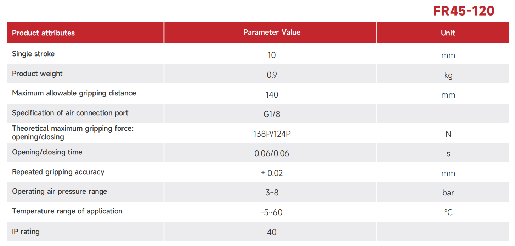
Task: Click the 0.9 product weight value
Action: [272, 75]
